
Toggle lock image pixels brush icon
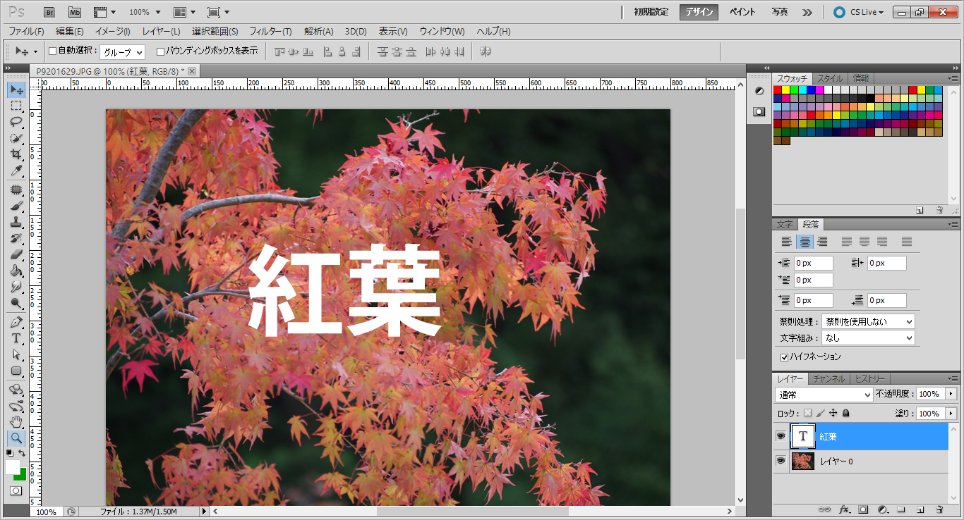pos(821,413)
